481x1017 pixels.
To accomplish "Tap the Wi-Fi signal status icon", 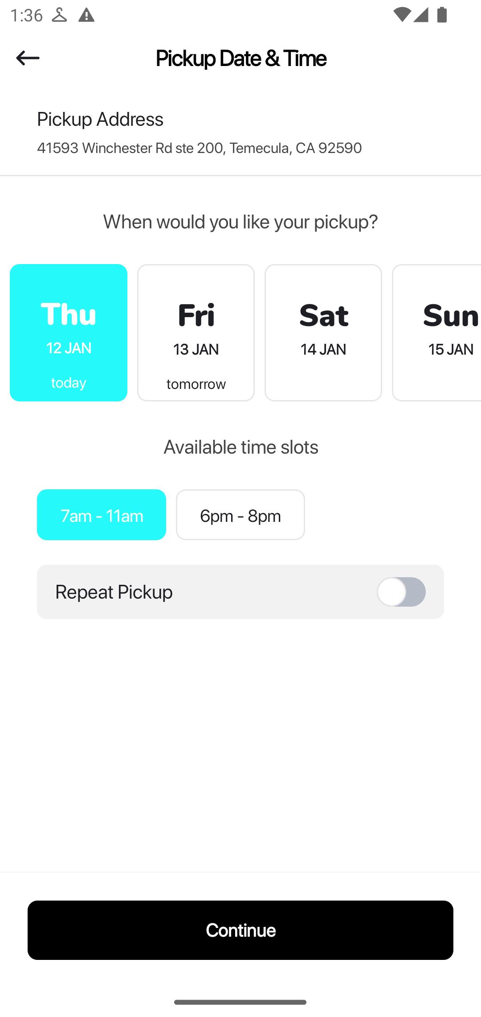I will [x=402, y=15].
